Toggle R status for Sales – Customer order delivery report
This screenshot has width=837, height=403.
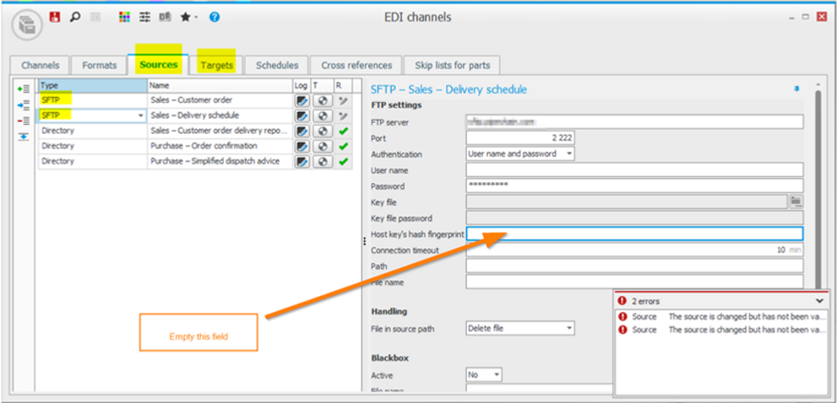click(341, 131)
